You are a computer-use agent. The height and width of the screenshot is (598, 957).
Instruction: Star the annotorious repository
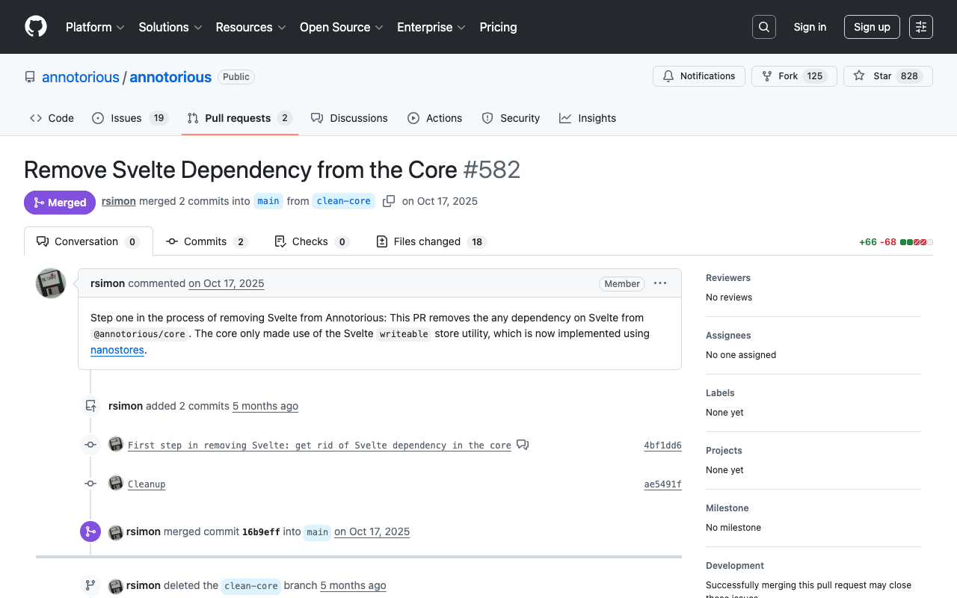(x=887, y=76)
